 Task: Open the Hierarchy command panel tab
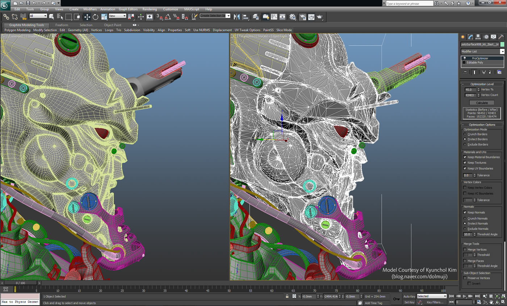click(x=478, y=37)
